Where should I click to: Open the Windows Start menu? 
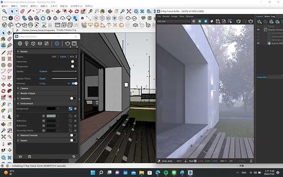point(93,173)
